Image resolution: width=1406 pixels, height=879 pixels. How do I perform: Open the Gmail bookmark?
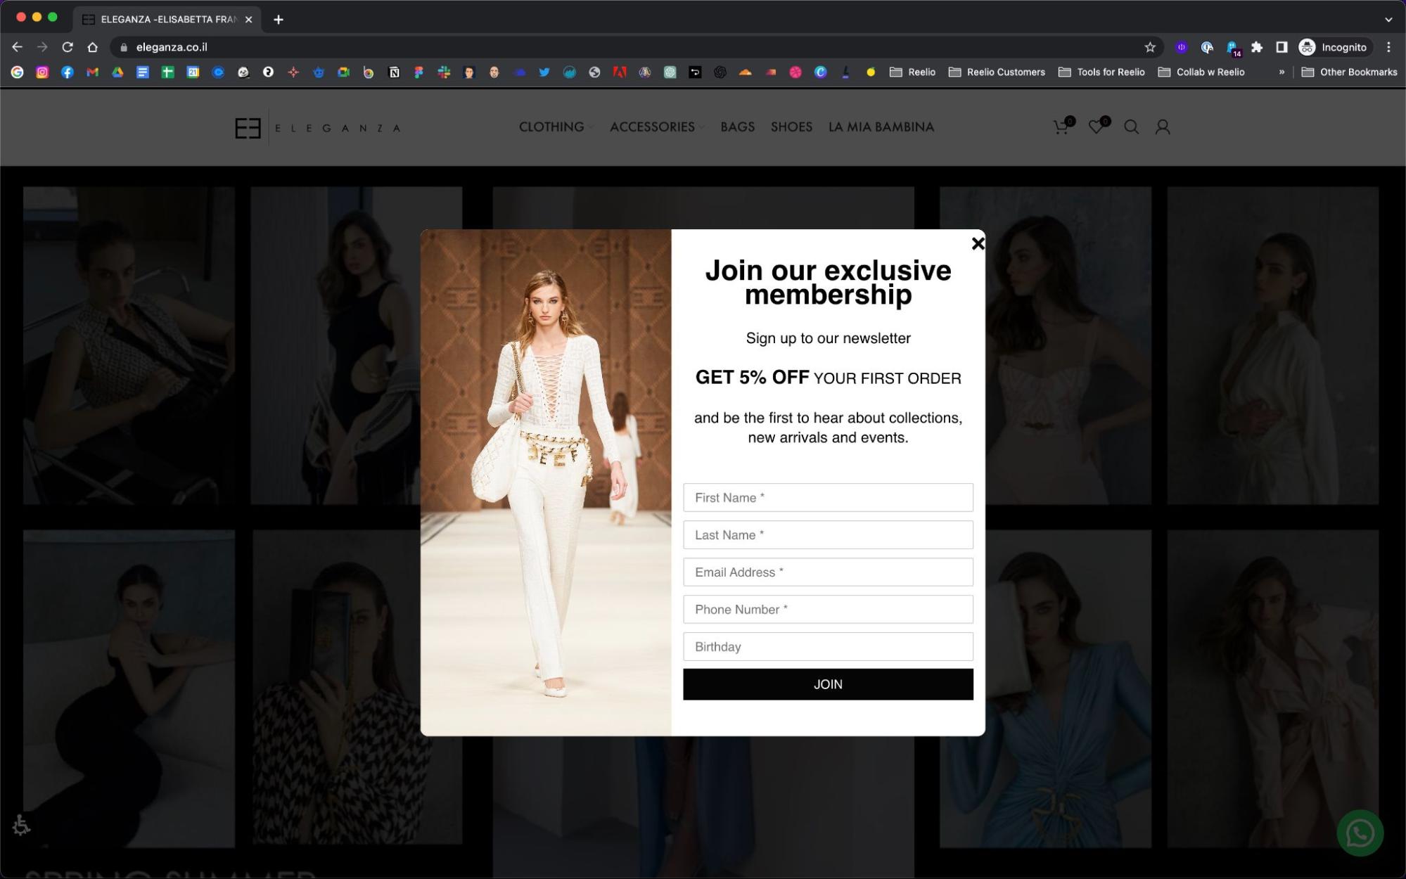93,72
